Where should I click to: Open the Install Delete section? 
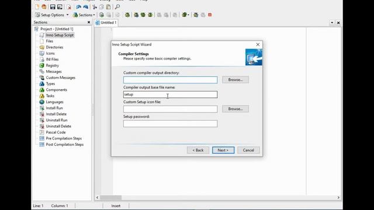56,114
